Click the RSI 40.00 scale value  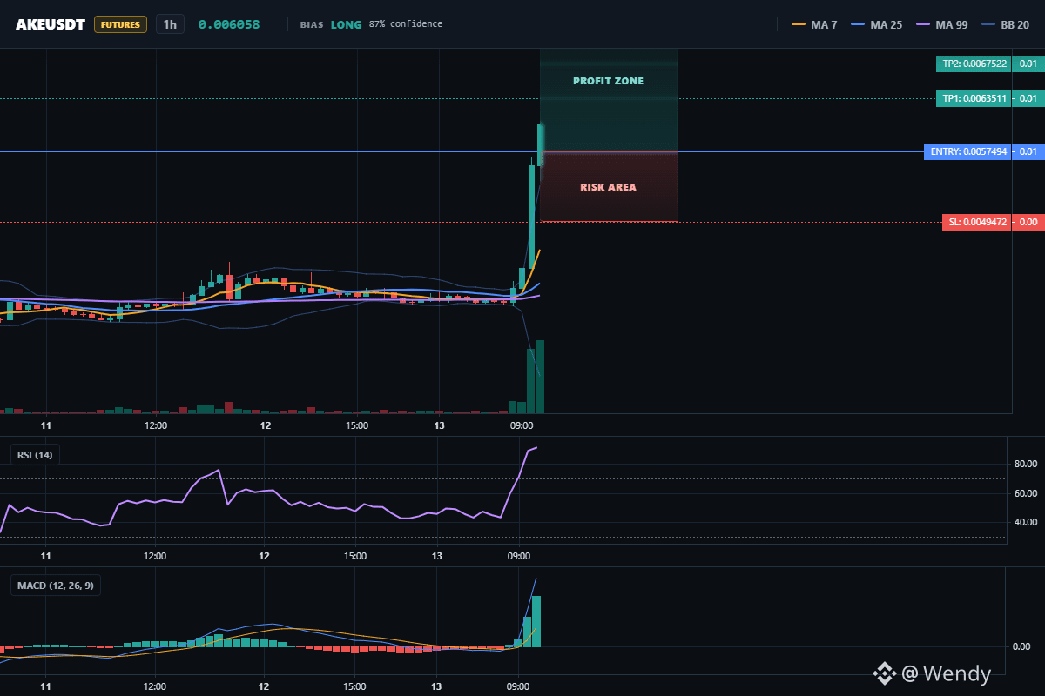[1024, 522]
